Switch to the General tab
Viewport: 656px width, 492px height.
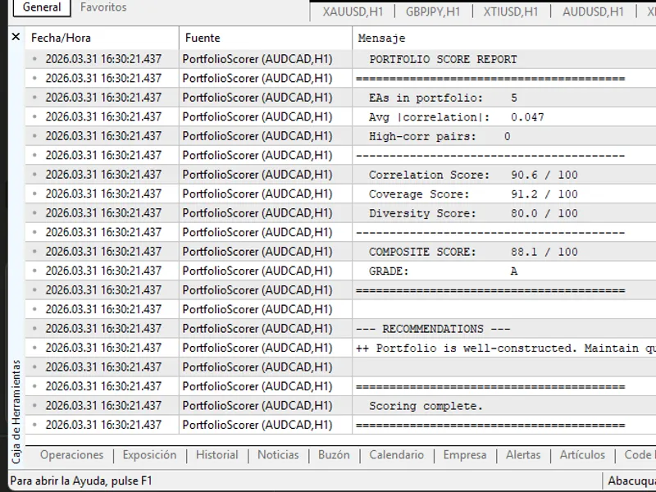[42, 7]
